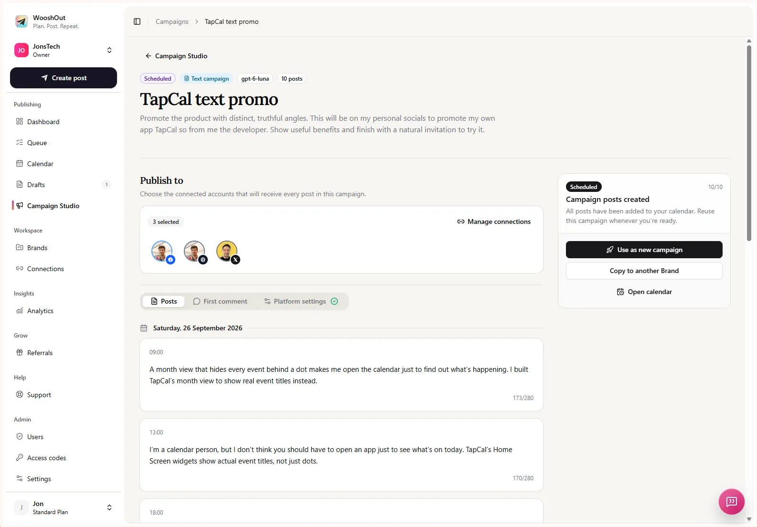This screenshot has height=527, width=757.
Task: Open Analytics in the sidebar
Action: tap(64, 311)
